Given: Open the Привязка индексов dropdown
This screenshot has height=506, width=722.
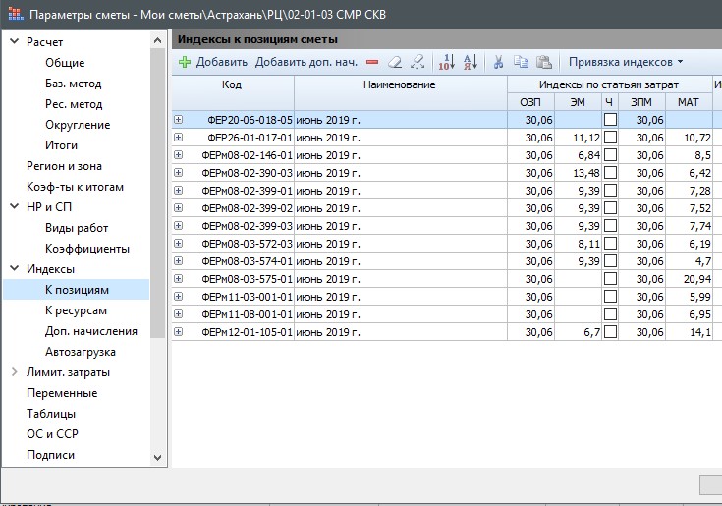Looking at the screenshot, I should click(626, 62).
